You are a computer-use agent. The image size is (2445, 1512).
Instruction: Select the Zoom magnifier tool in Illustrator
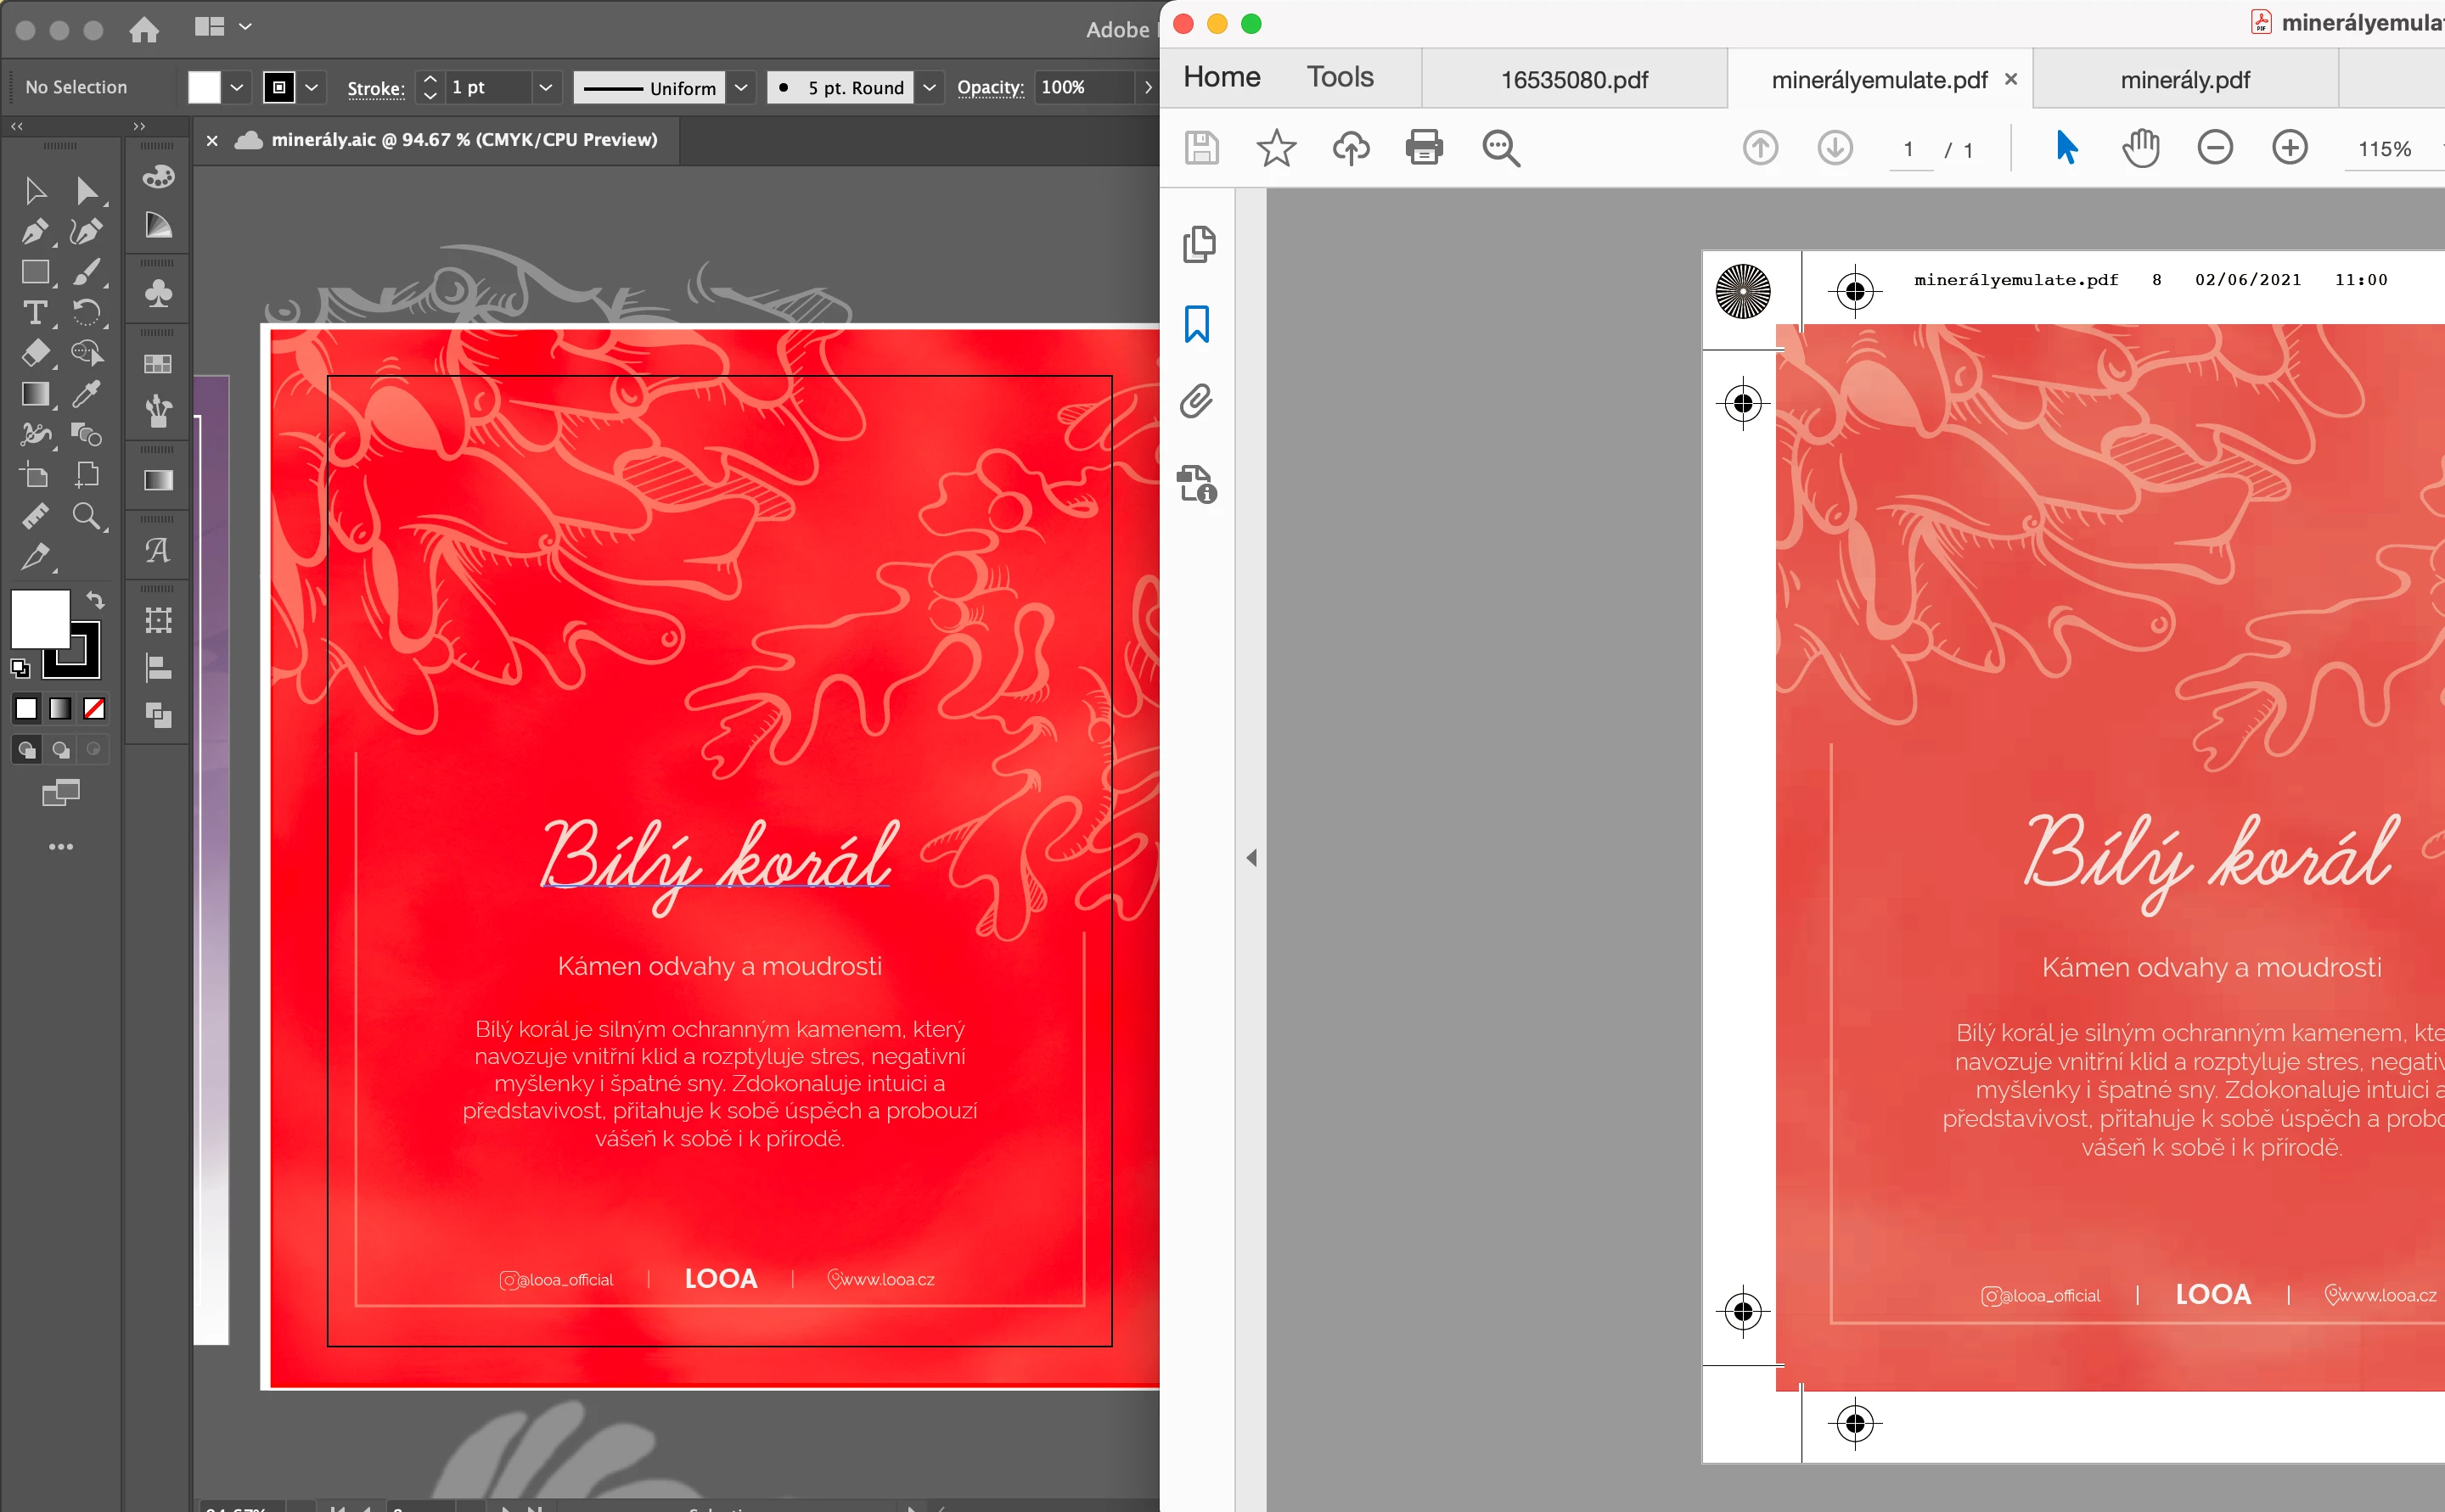[x=86, y=516]
